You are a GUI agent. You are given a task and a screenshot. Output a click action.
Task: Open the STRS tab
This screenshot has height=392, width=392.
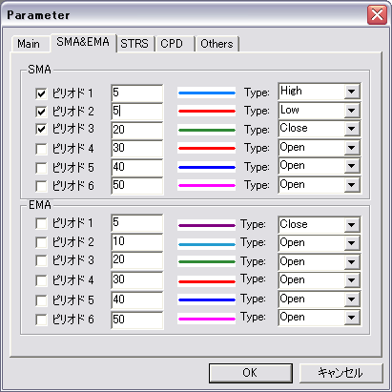pyautogui.click(x=135, y=44)
